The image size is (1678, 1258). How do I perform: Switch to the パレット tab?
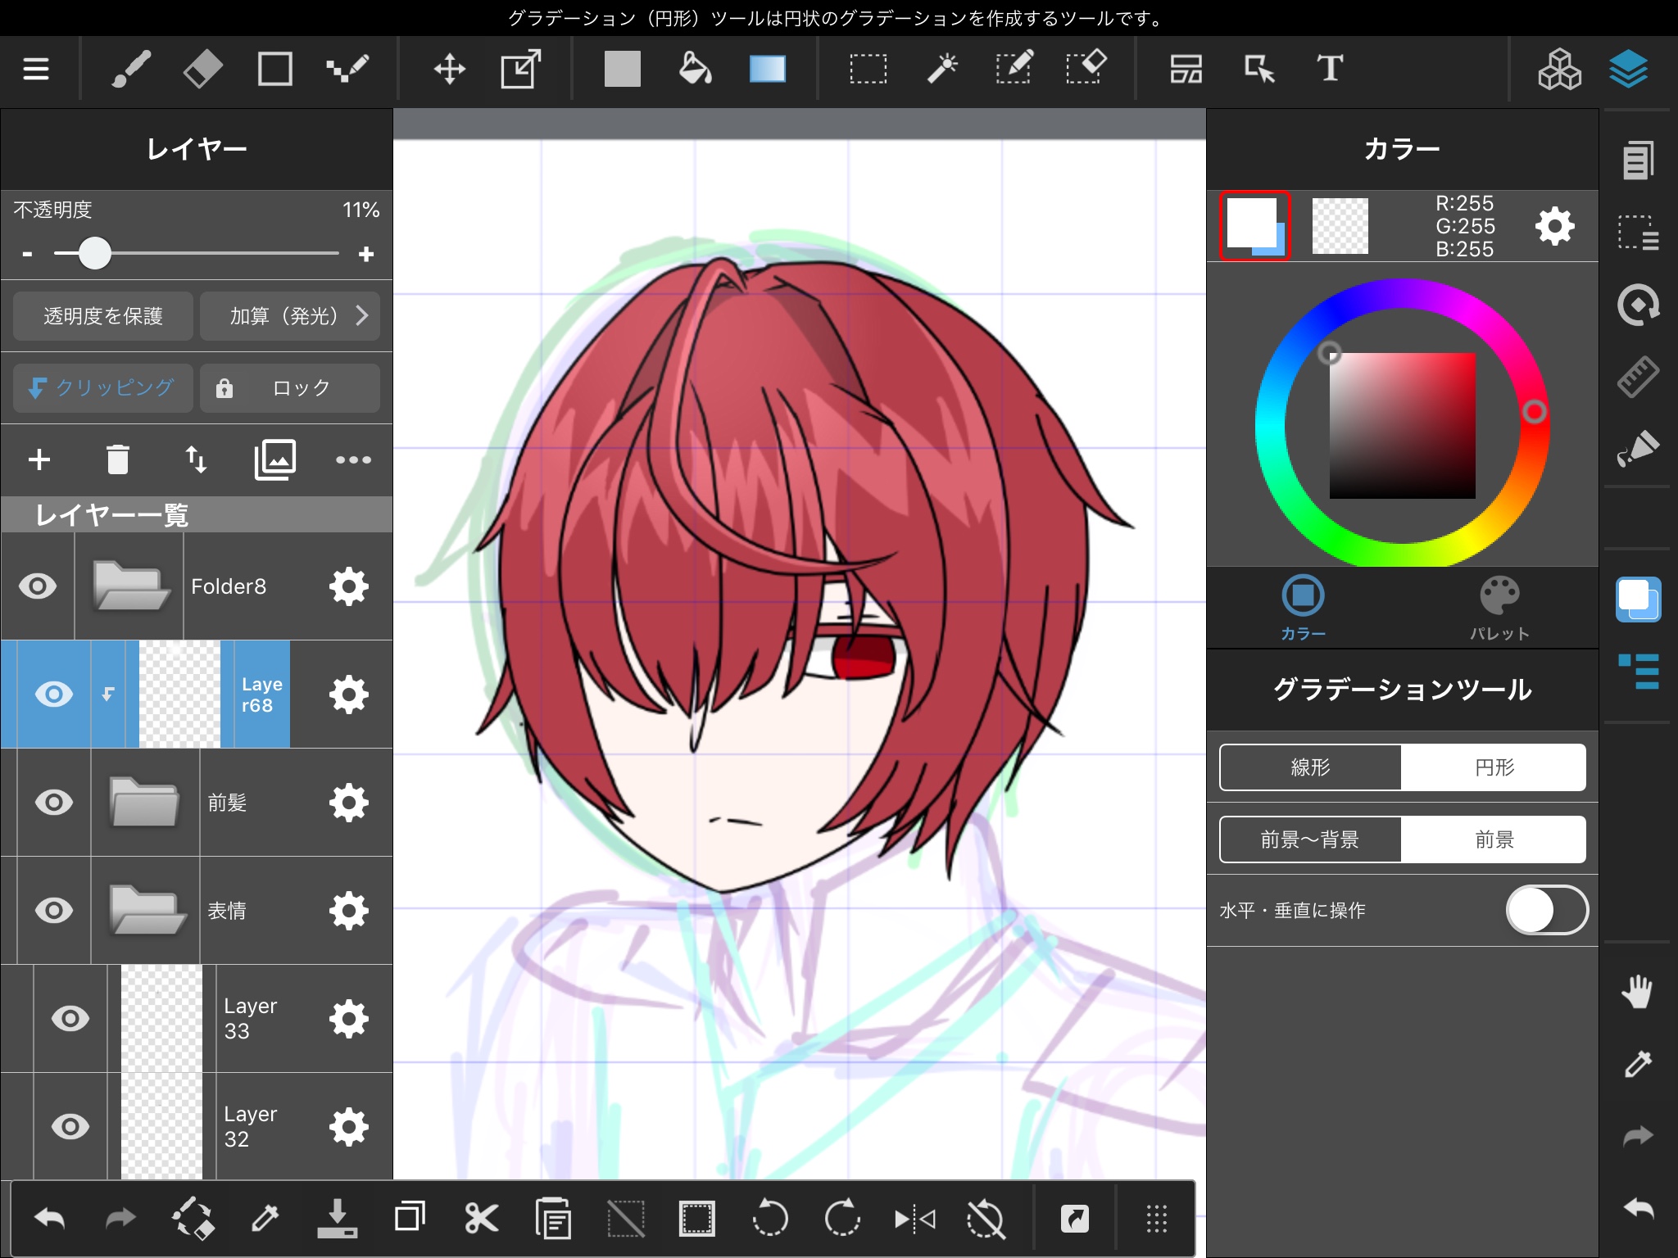[x=1499, y=607]
